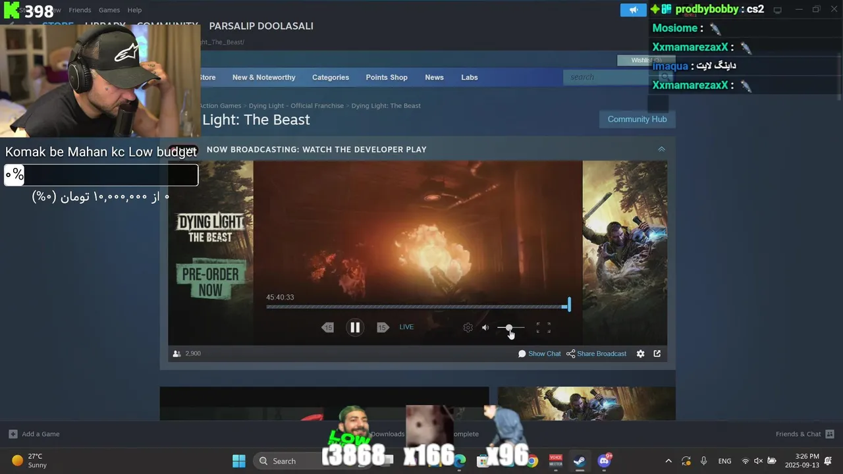
Task: Click the Add a Game plus icon
Action: pos(13,434)
